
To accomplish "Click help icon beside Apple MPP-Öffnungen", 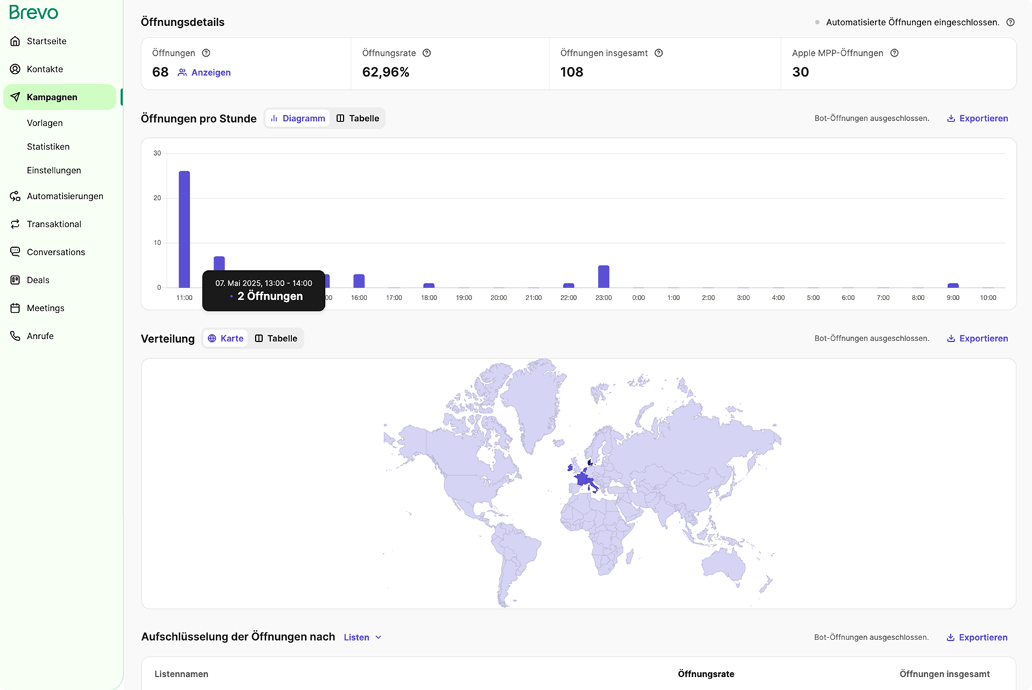I will click(894, 53).
